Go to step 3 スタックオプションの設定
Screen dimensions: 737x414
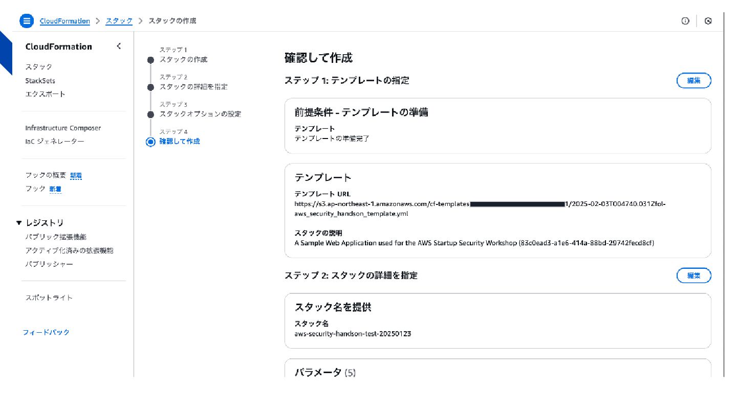coord(200,114)
